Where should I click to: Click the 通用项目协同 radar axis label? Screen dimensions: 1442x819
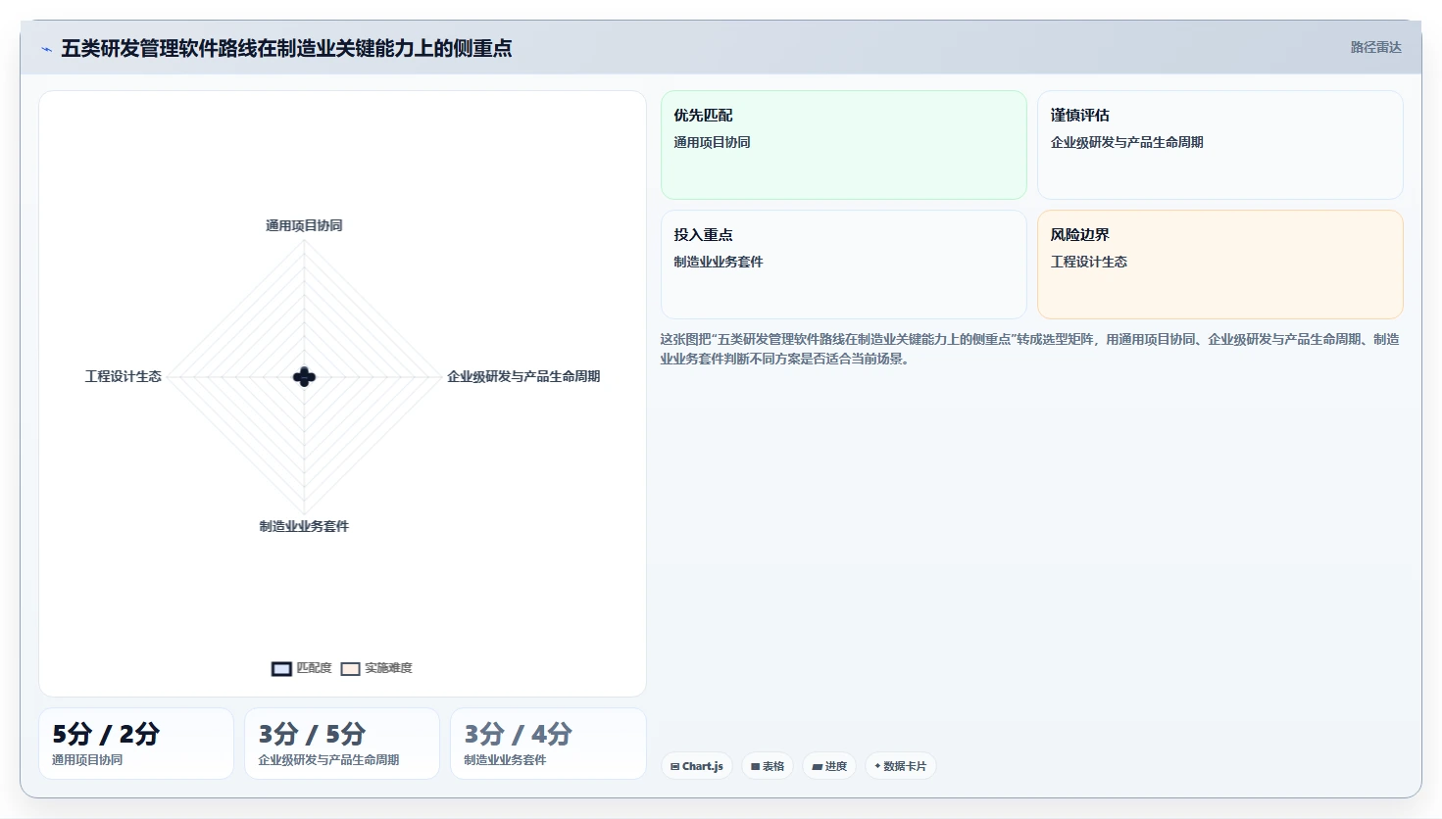point(304,225)
